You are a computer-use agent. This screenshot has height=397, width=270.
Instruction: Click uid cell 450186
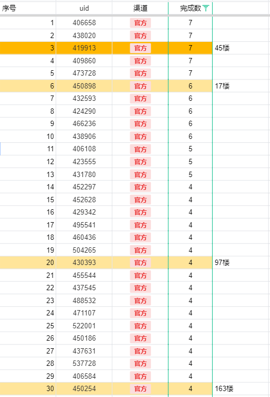pos(84,338)
